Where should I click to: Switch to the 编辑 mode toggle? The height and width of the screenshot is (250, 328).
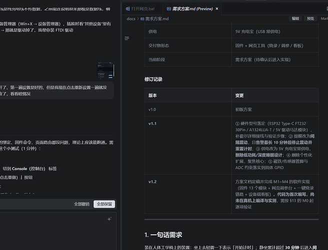(x=295, y=18)
